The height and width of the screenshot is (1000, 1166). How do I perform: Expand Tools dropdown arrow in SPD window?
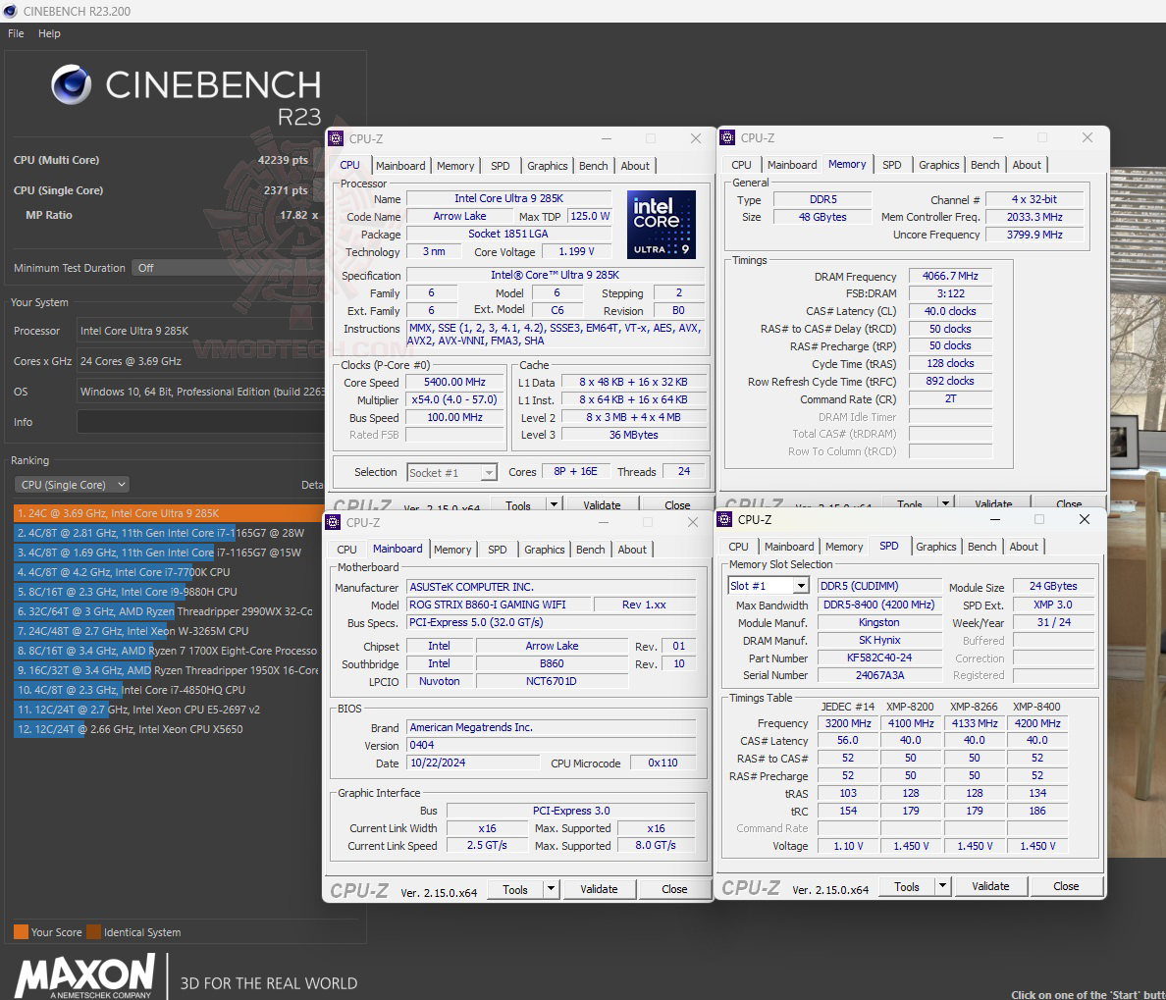(942, 886)
